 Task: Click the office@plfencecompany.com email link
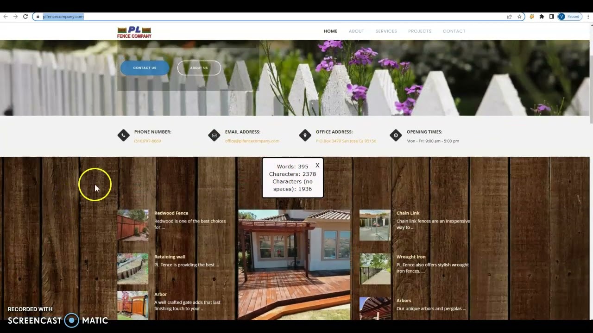pyautogui.click(x=252, y=141)
